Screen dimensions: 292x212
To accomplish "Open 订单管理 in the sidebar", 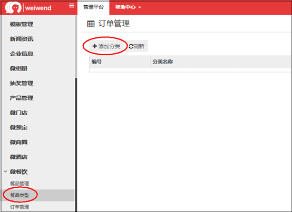I will (20, 207).
